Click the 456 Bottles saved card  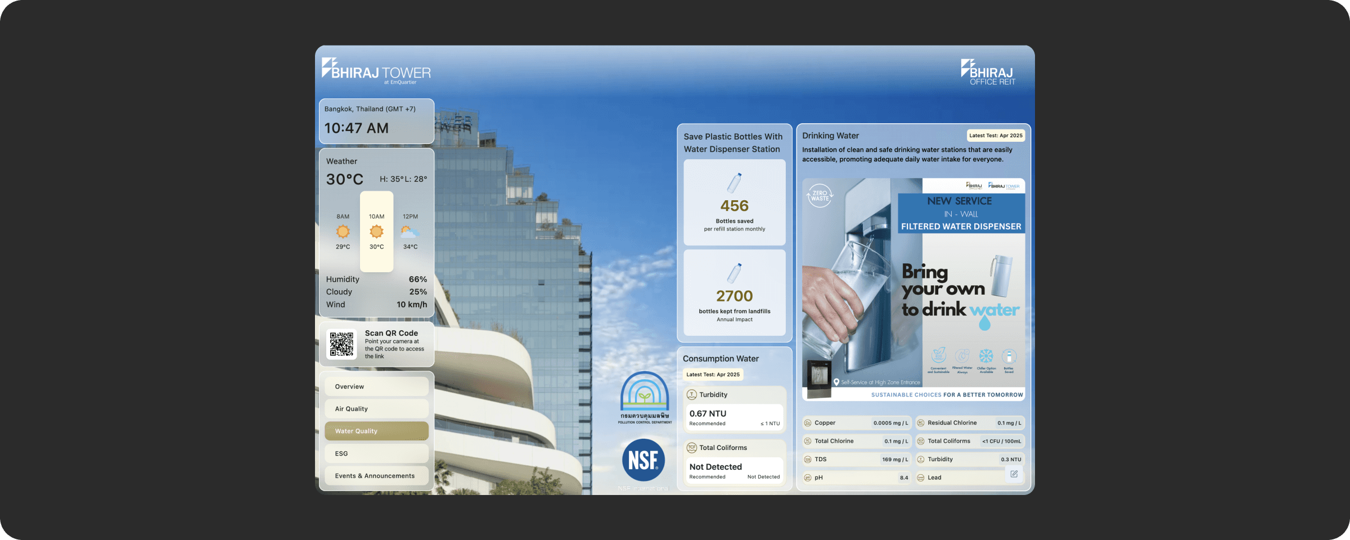point(735,202)
